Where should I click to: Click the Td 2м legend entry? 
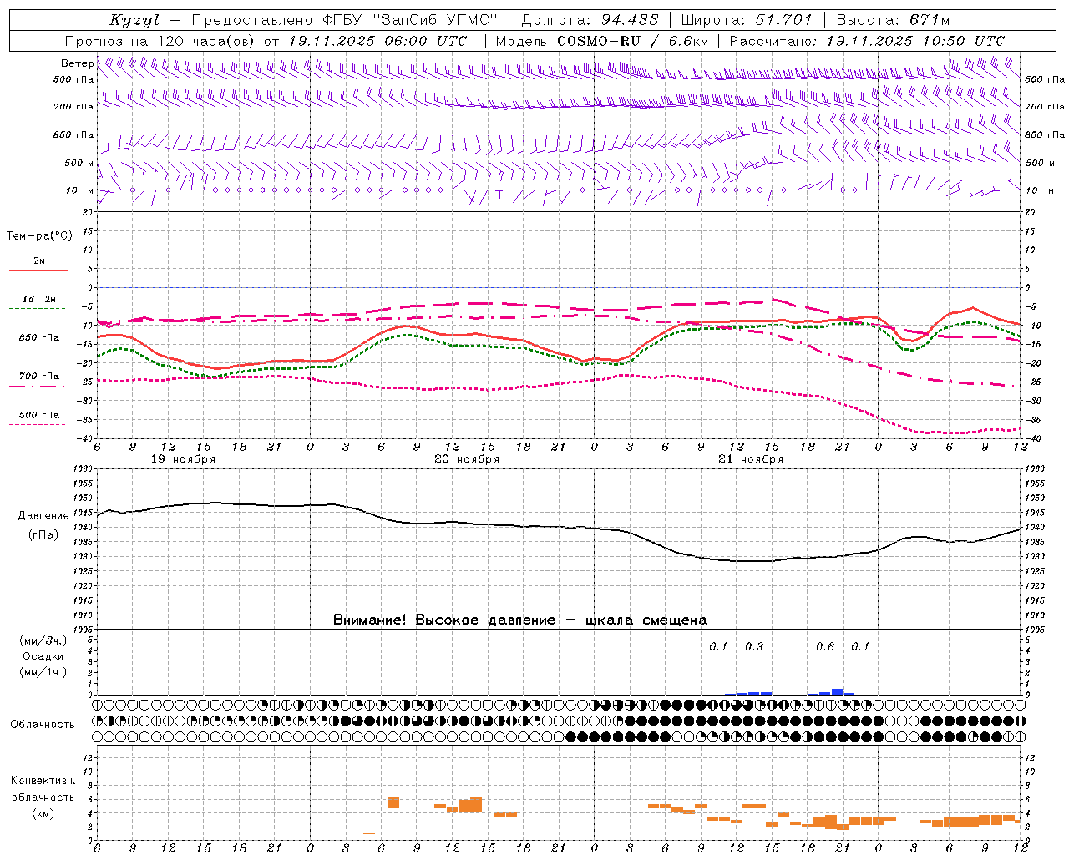[x=38, y=299]
